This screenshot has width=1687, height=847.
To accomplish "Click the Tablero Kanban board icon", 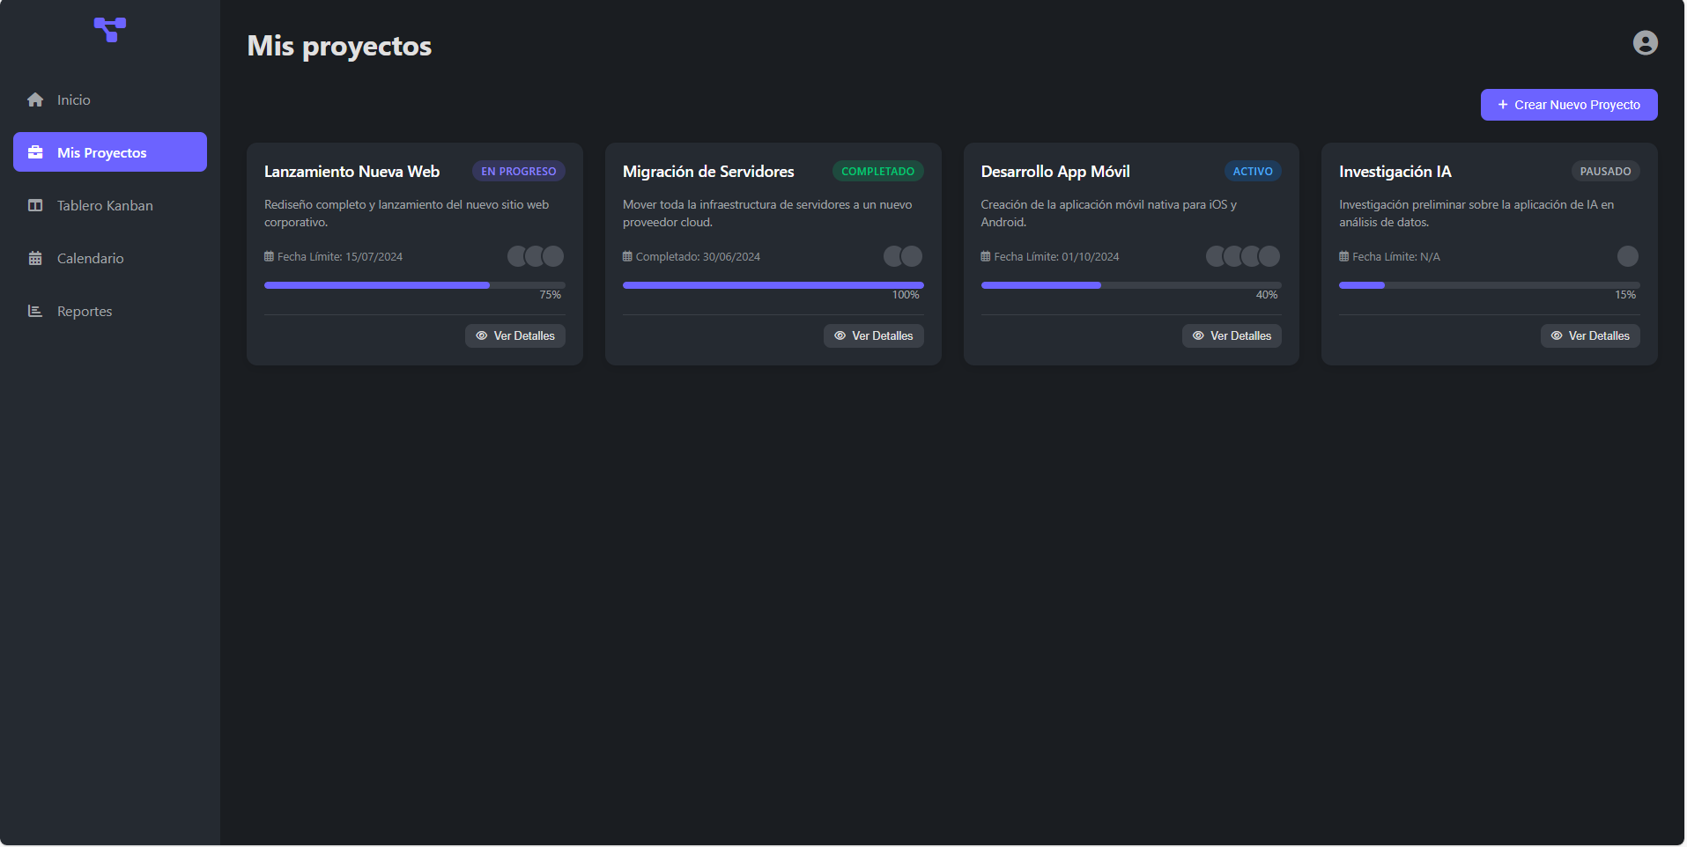I will tap(35, 206).
